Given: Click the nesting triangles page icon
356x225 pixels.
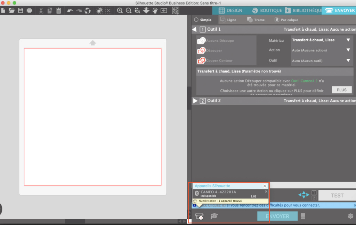Looking at the screenshot, I should click(176, 10).
